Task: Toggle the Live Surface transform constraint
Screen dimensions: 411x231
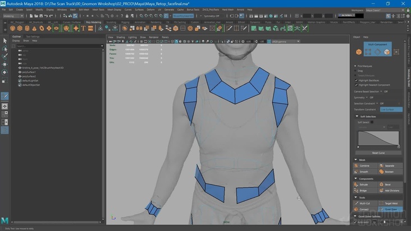Action: pos(391,109)
